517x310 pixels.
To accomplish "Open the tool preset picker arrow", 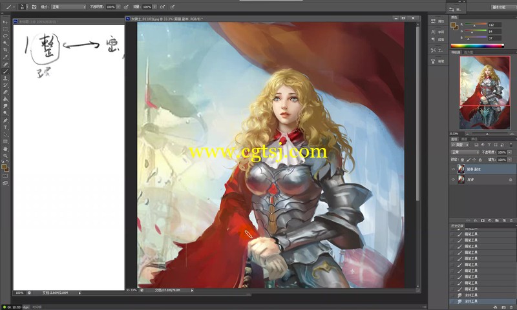I will 14,6.
